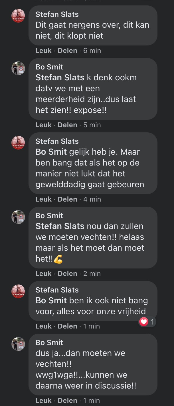The image size is (174, 406).
Task: Click Bo Smit's avatar beside 'zullen we moeten vechten' comment
Action: (x=18, y=217)
